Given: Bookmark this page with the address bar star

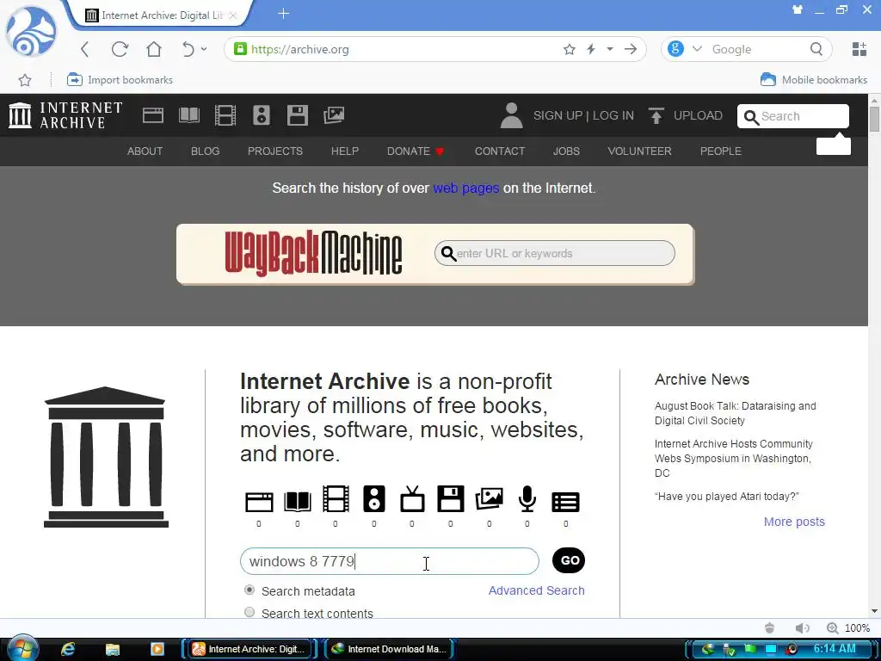Looking at the screenshot, I should click(x=570, y=49).
